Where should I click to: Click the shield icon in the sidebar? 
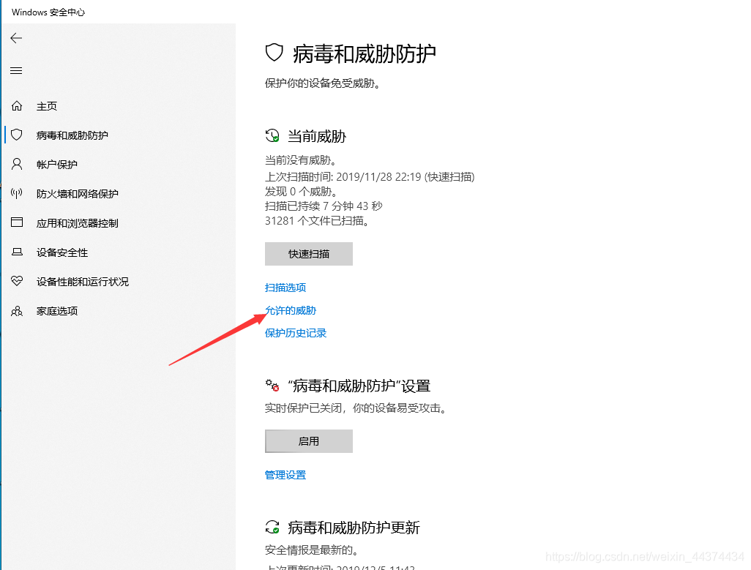tap(17, 135)
